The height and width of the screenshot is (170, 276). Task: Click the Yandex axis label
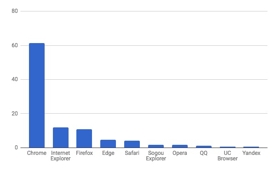(x=251, y=153)
